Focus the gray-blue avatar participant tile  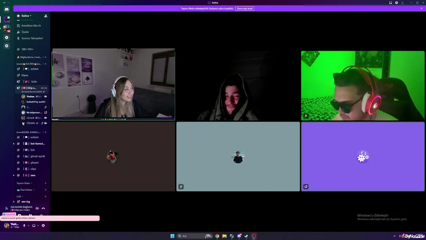[238, 156]
